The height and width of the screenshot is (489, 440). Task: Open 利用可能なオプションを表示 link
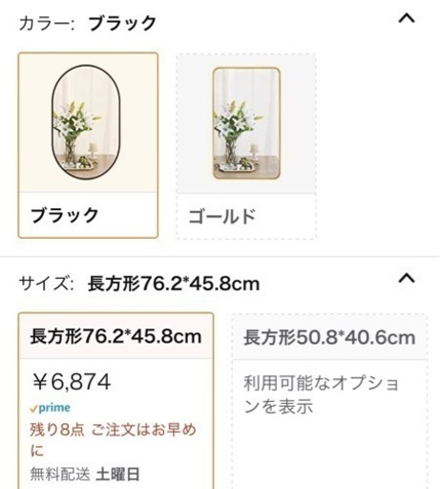tap(322, 394)
